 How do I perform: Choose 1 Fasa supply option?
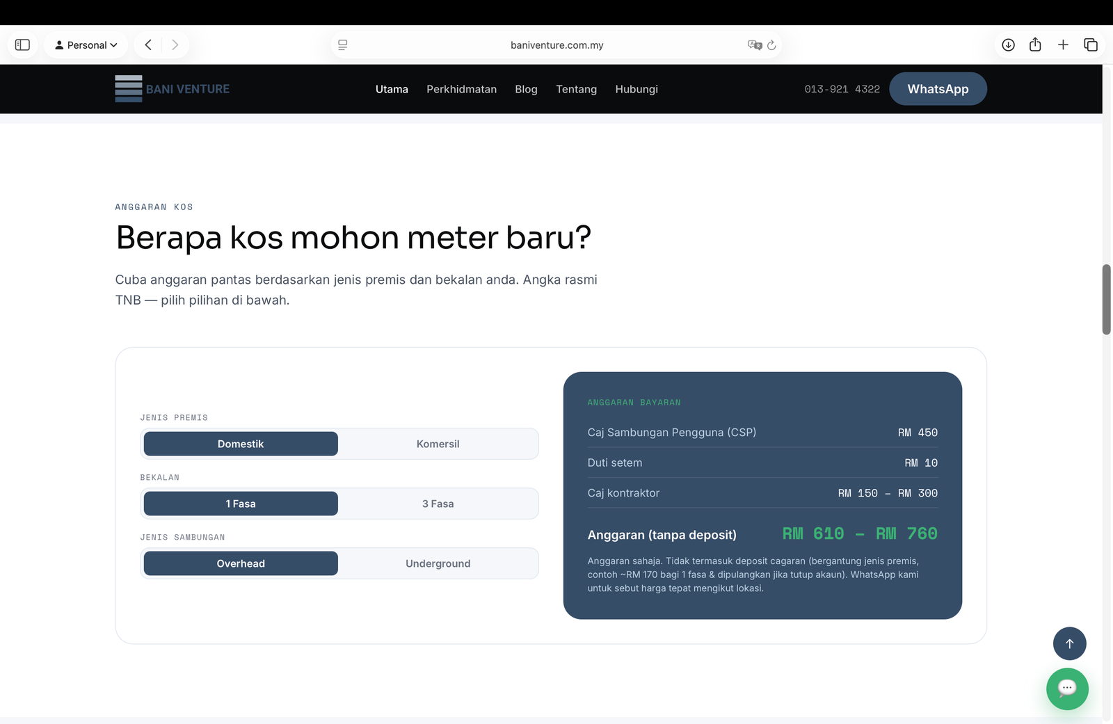click(241, 504)
